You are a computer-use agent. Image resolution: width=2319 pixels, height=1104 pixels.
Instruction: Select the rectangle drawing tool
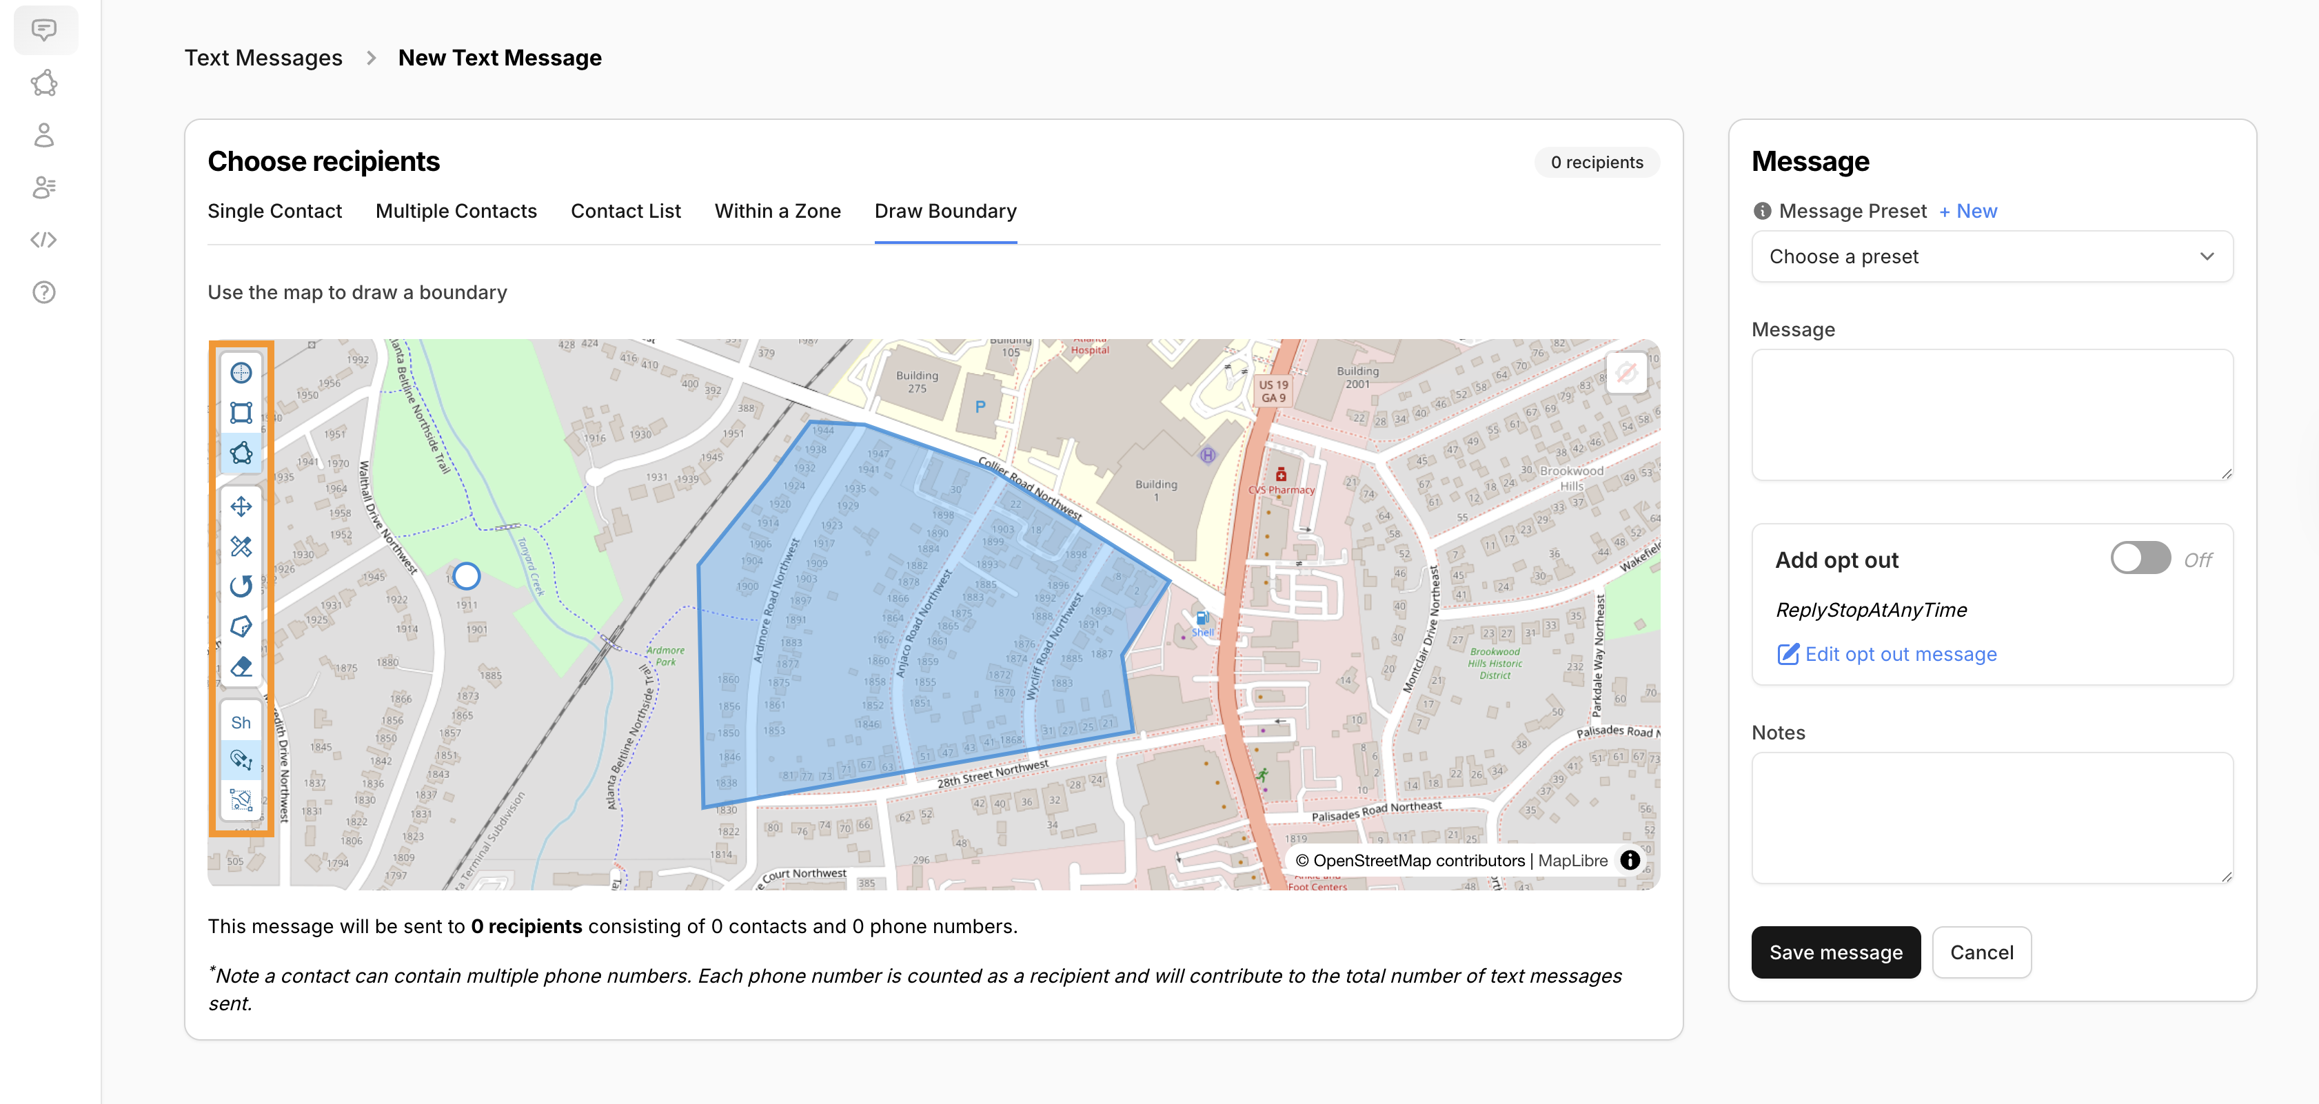click(241, 413)
